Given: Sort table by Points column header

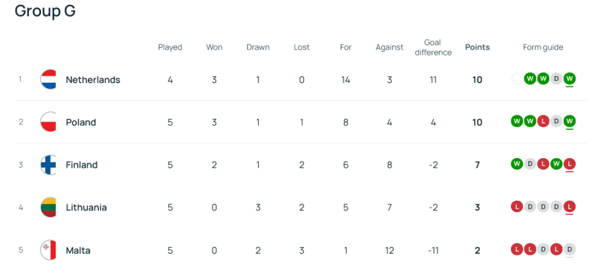Looking at the screenshot, I should pos(477,47).
